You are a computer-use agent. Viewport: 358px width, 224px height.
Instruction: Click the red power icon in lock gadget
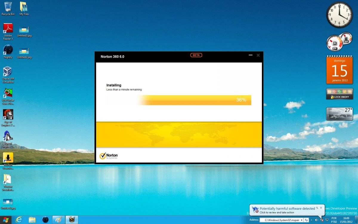334,91
